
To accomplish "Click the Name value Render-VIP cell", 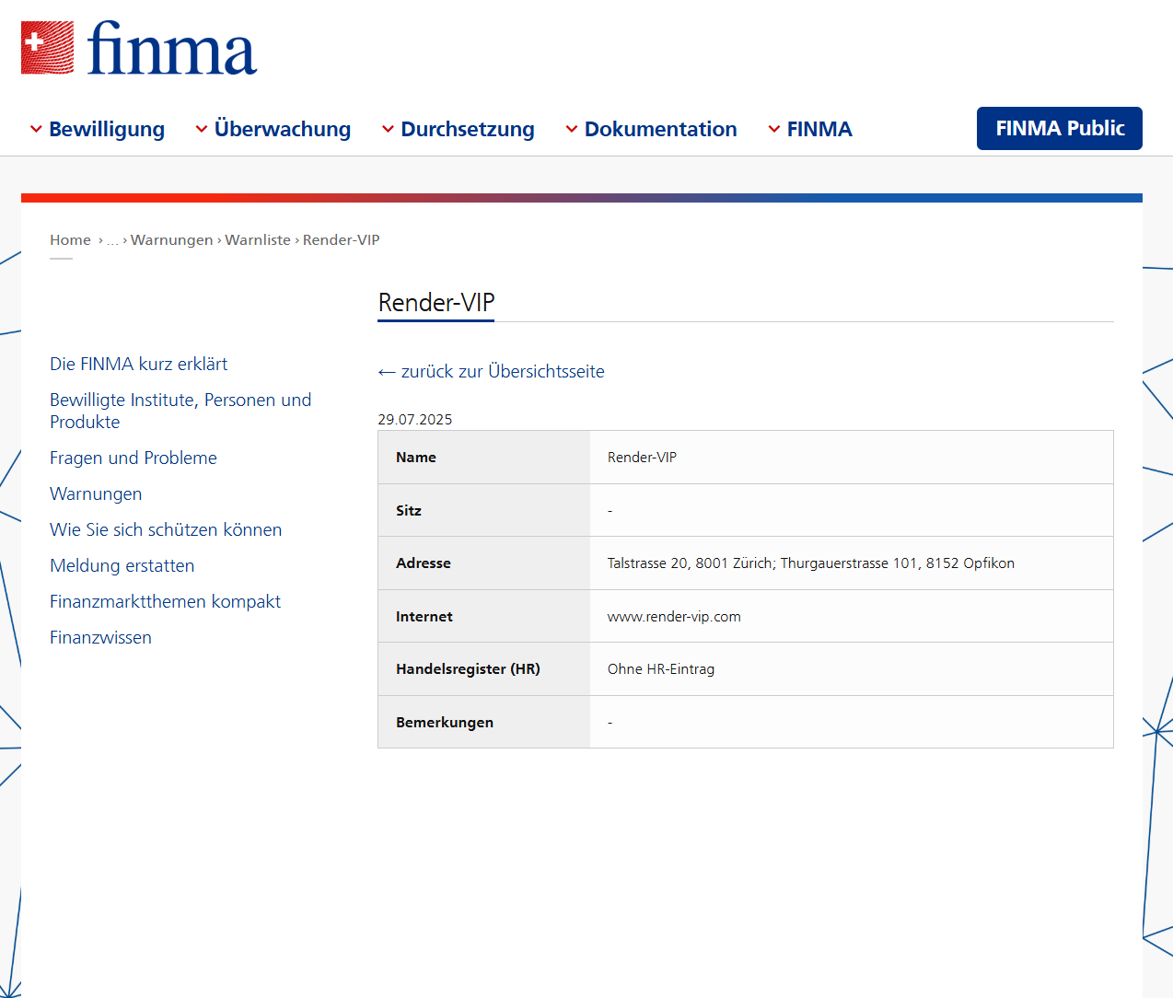I will click(851, 458).
